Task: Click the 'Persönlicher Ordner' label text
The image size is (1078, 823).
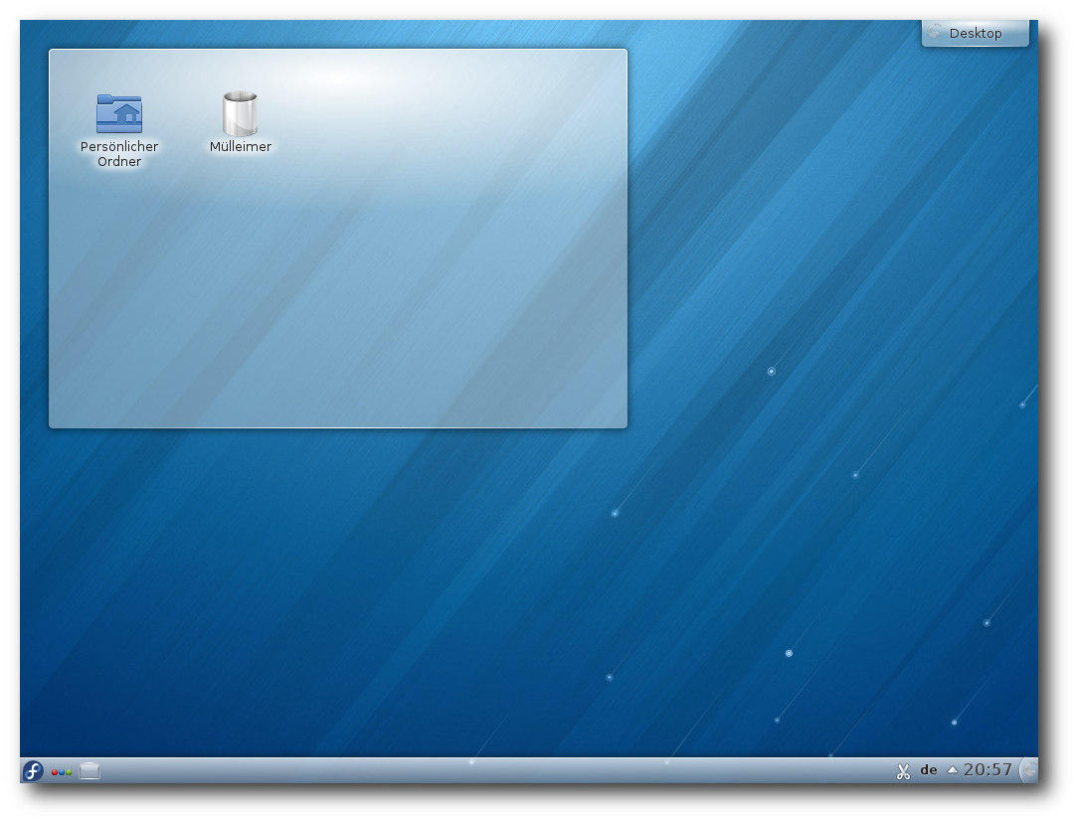Action: 119,154
